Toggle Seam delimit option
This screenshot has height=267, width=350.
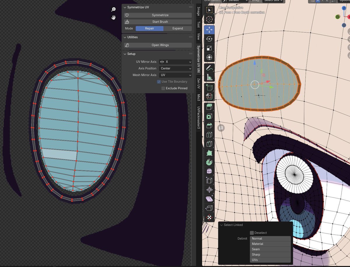click(x=270, y=249)
